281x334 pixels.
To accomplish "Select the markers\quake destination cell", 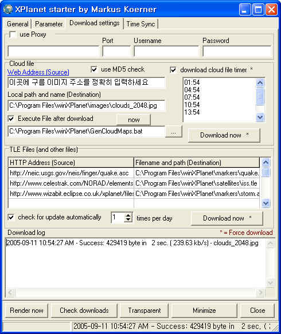I will tap(197, 173).
